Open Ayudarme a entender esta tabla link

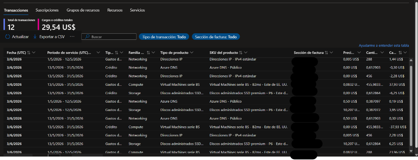click(384, 46)
